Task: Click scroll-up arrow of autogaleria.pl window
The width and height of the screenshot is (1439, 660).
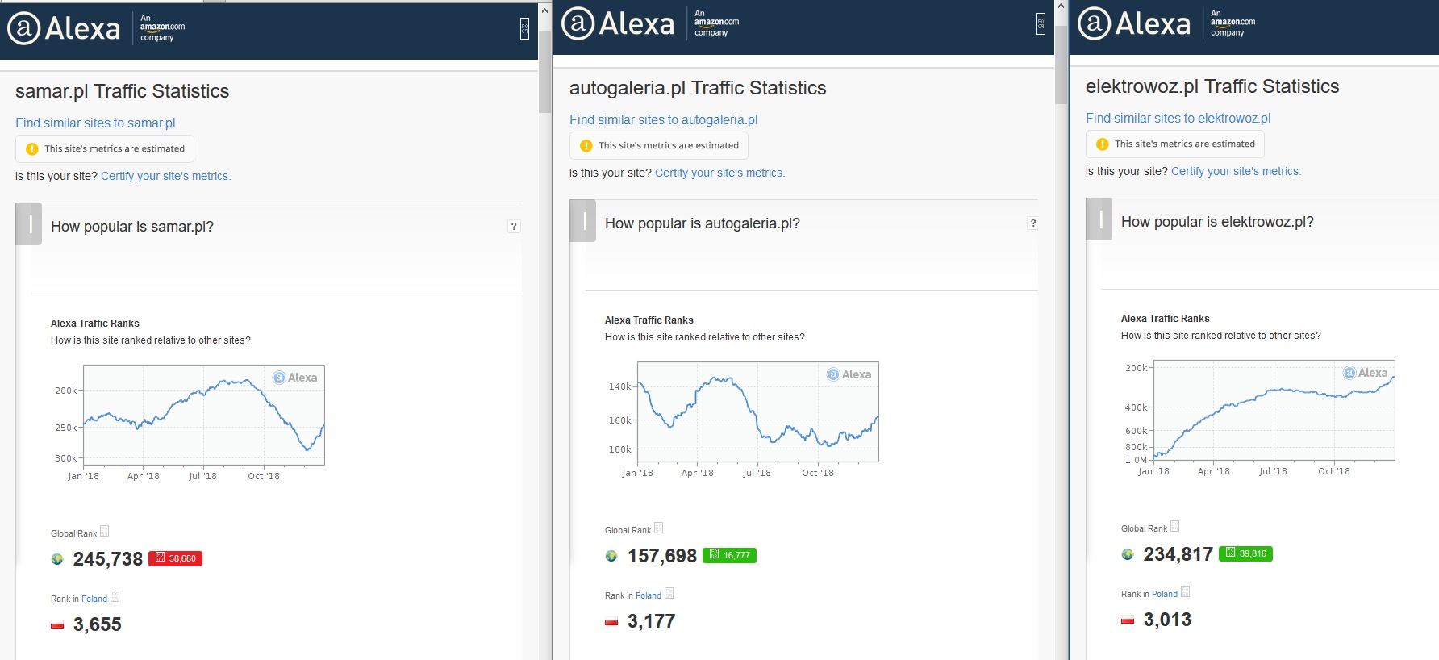Action: pos(1062,6)
